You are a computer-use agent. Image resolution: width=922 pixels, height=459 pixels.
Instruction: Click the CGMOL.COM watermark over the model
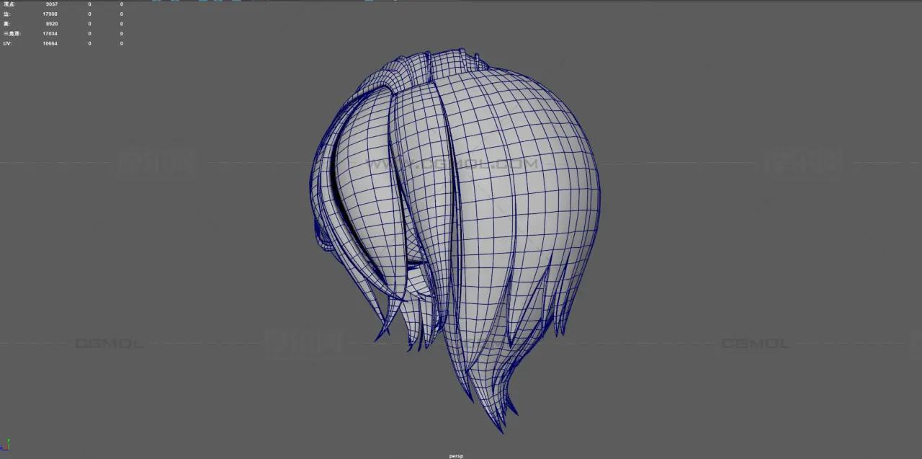pos(454,164)
